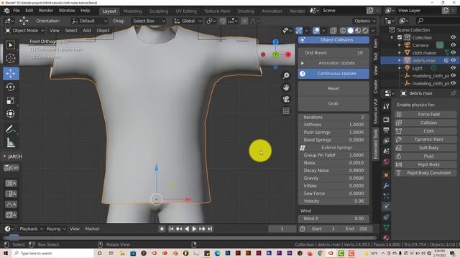The height and width of the screenshot is (258, 460).
Task: Click the Reset button
Action: coord(333,88)
